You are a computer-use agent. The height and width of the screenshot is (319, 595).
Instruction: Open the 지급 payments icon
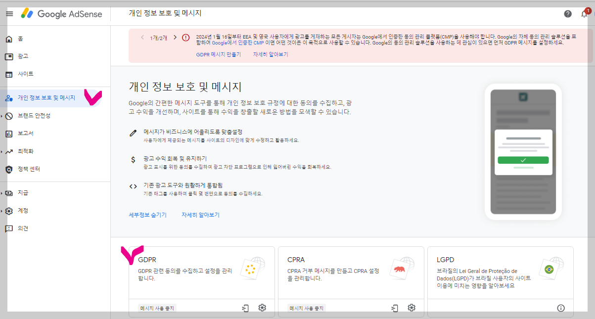(9, 193)
